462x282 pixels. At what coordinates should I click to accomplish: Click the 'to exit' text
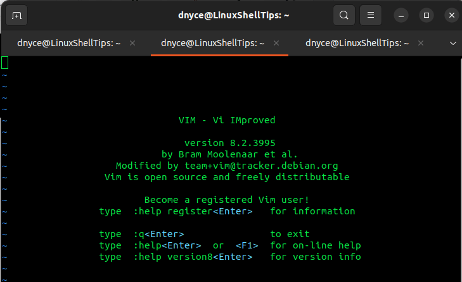pos(290,234)
